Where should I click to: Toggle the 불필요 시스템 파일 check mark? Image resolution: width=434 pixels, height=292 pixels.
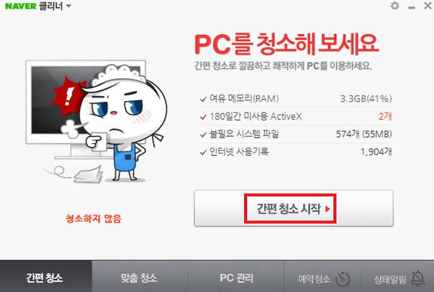(203, 135)
